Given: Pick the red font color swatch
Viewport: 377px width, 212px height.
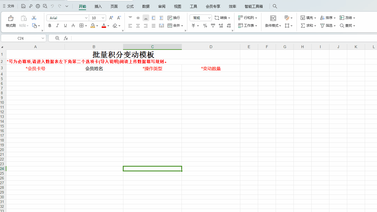Looking at the screenshot, I should coord(103,26).
